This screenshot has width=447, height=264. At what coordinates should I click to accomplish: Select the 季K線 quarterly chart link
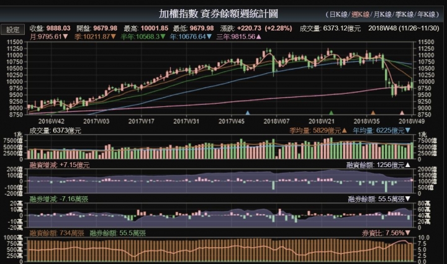coord(404,14)
